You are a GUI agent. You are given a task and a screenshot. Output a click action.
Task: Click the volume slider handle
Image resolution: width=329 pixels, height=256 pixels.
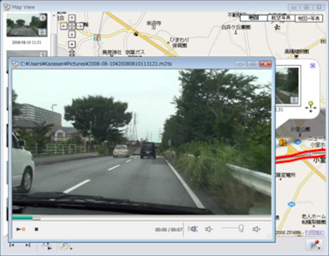coord(241,228)
